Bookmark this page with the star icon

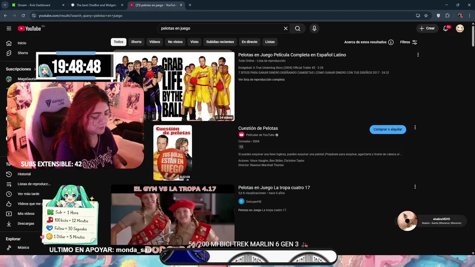click(x=426, y=16)
